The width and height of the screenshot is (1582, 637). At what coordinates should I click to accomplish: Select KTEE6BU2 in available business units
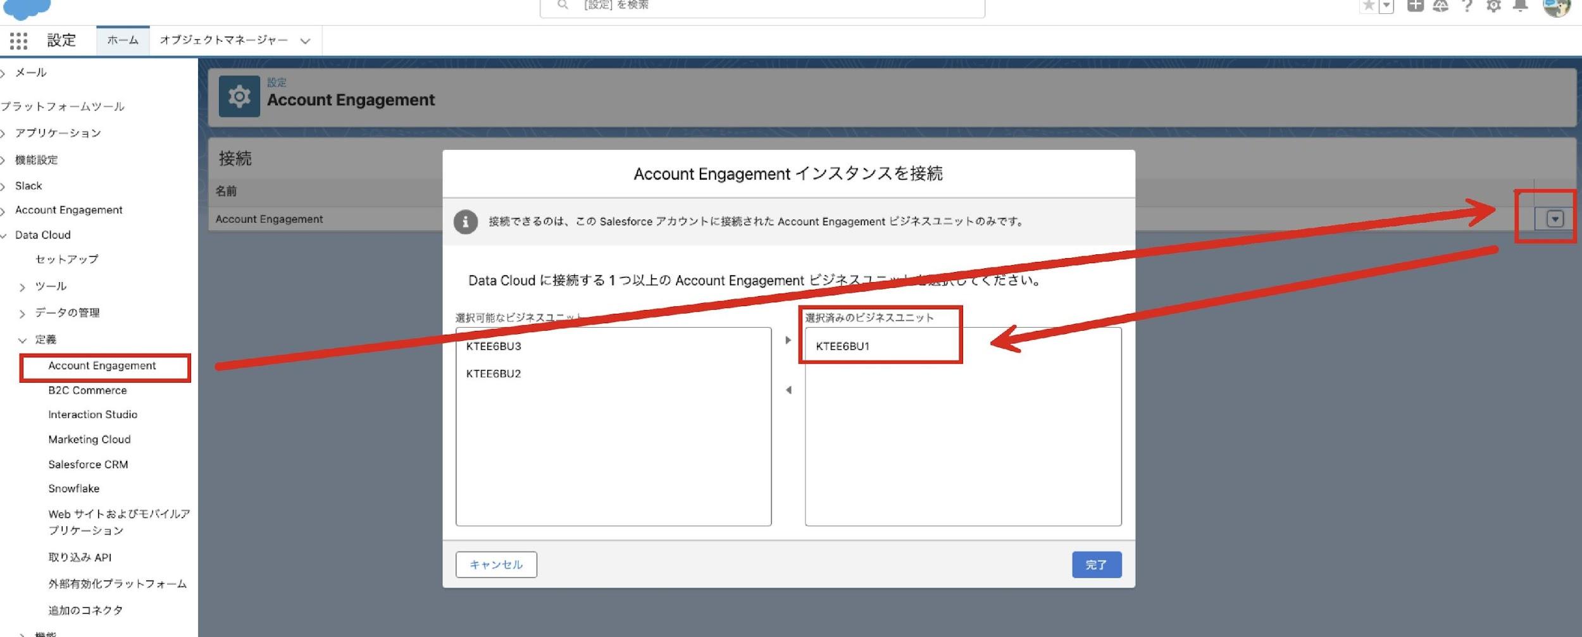pyautogui.click(x=494, y=374)
